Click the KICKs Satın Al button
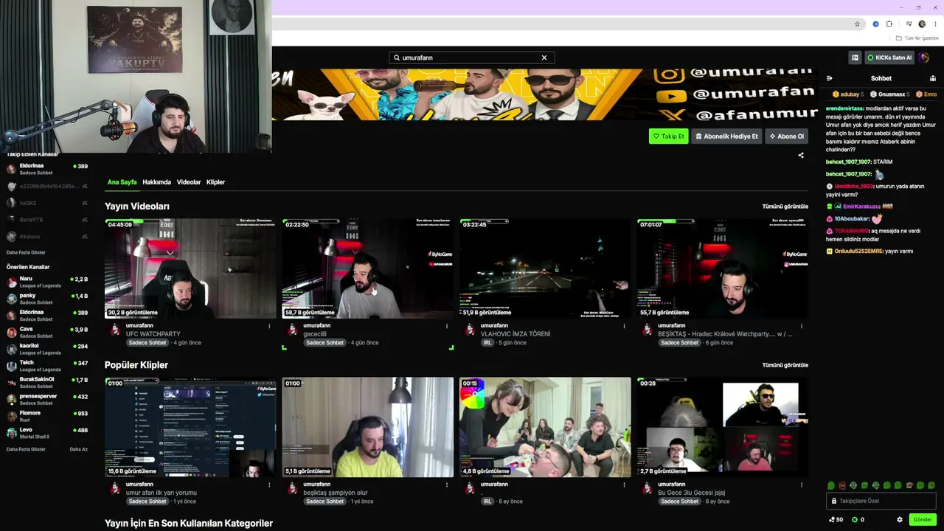This screenshot has height=531, width=944. [889, 58]
